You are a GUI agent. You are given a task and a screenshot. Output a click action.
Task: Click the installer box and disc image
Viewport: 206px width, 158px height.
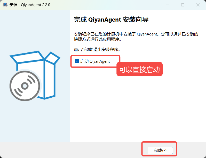click(x=35, y=76)
